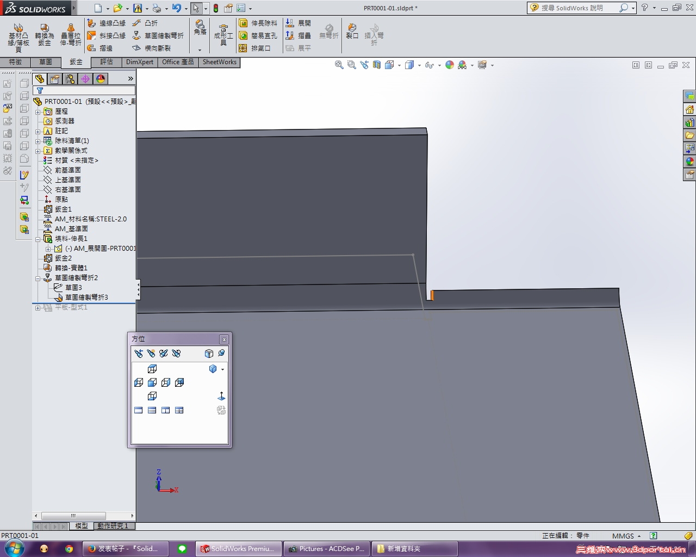The width and height of the screenshot is (696, 557).
Task: Expand the 歷程 history node
Action: click(x=38, y=112)
